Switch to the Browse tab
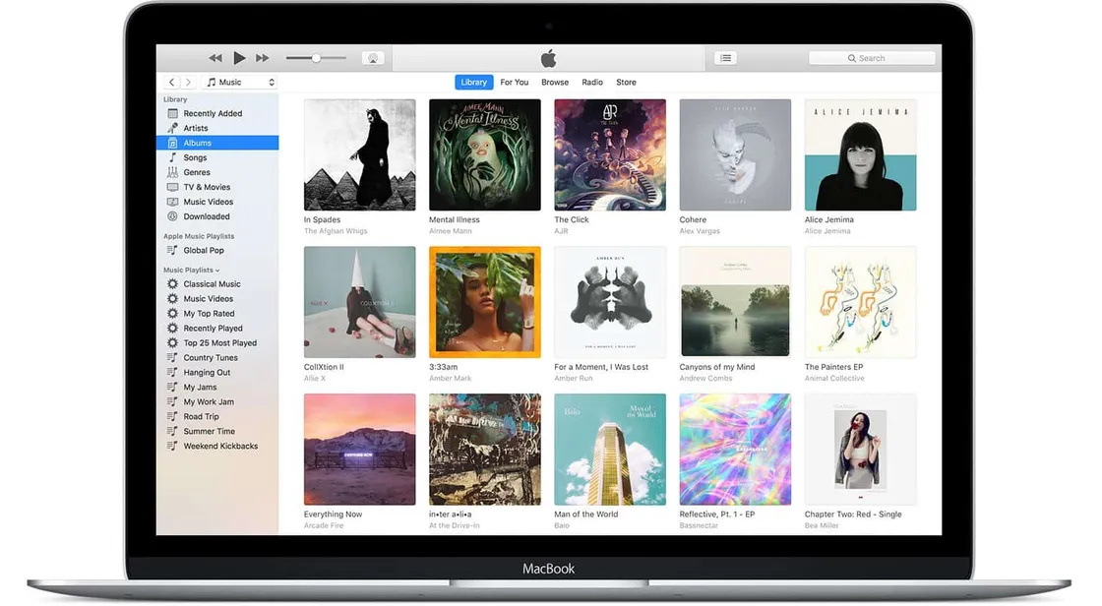1102x606 pixels. pos(555,82)
